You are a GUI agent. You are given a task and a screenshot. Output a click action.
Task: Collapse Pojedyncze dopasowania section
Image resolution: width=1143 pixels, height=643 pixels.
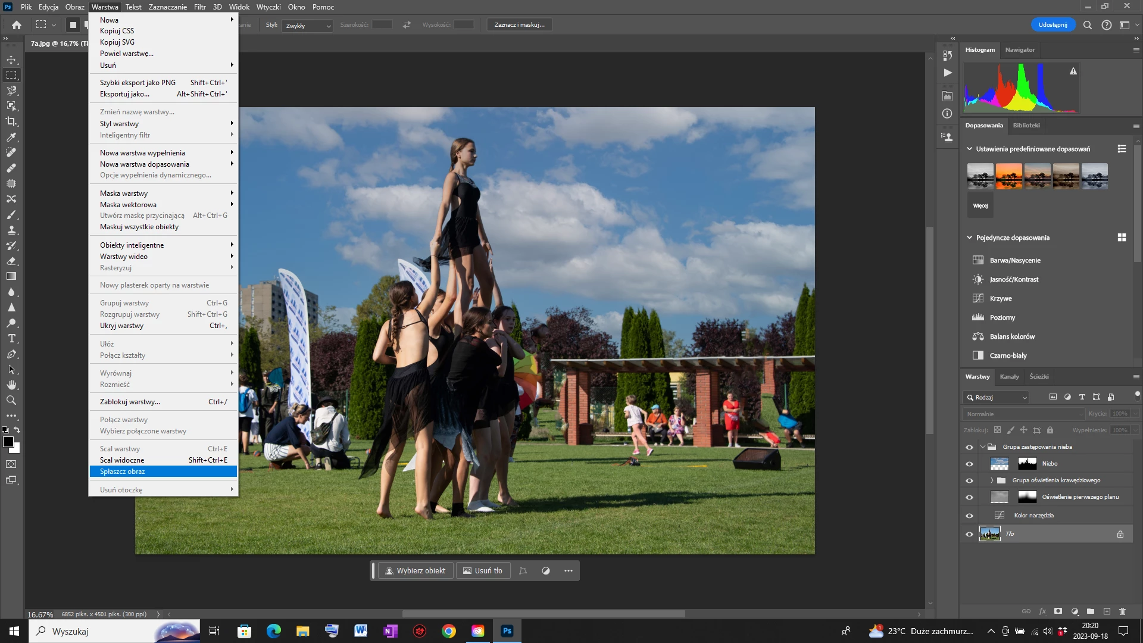click(969, 238)
